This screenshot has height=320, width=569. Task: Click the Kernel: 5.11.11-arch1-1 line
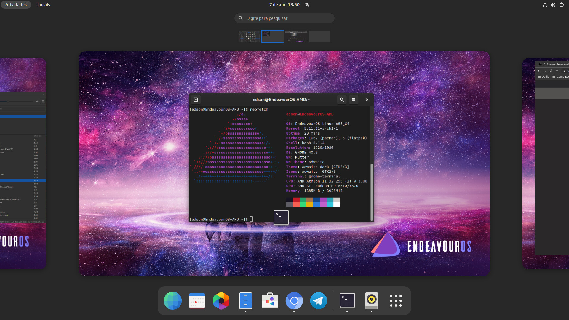point(312,129)
